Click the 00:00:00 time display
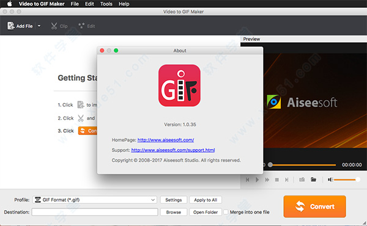This screenshot has height=226, width=367. pos(352,165)
